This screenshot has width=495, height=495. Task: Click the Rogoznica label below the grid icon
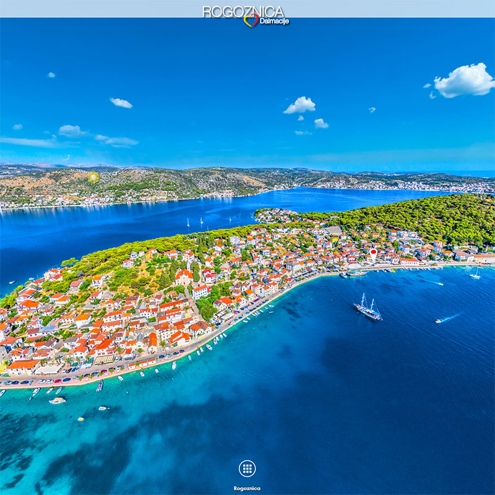[247, 488]
